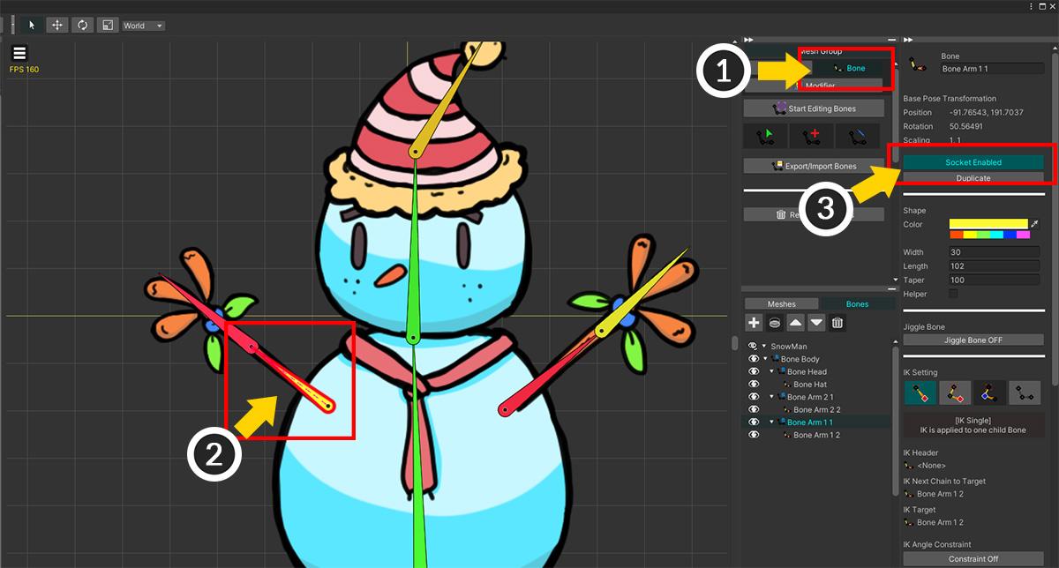Click the add (plus) icon in hierarchy

coord(754,323)
